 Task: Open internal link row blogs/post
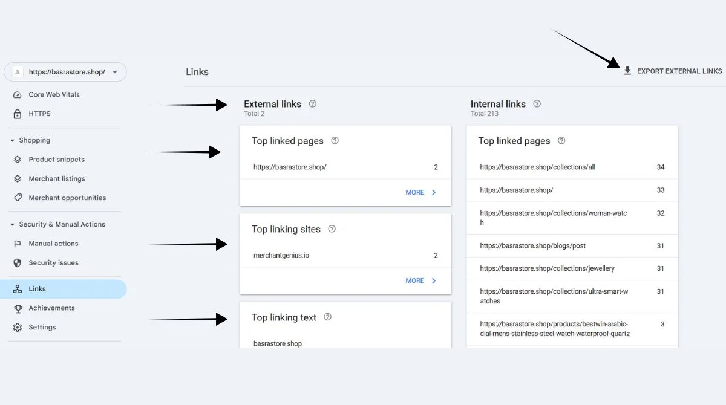pos(572,246)
